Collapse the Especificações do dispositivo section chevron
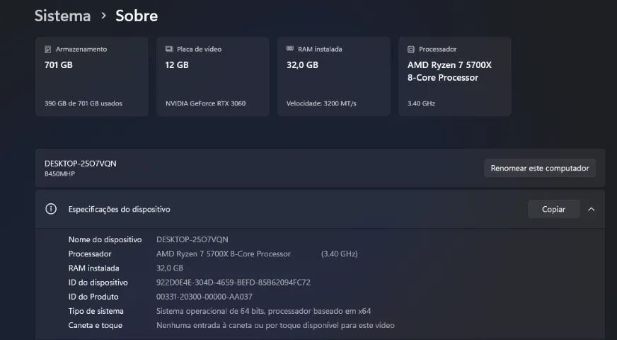617x340 pixels. click(x=591, y=209)
